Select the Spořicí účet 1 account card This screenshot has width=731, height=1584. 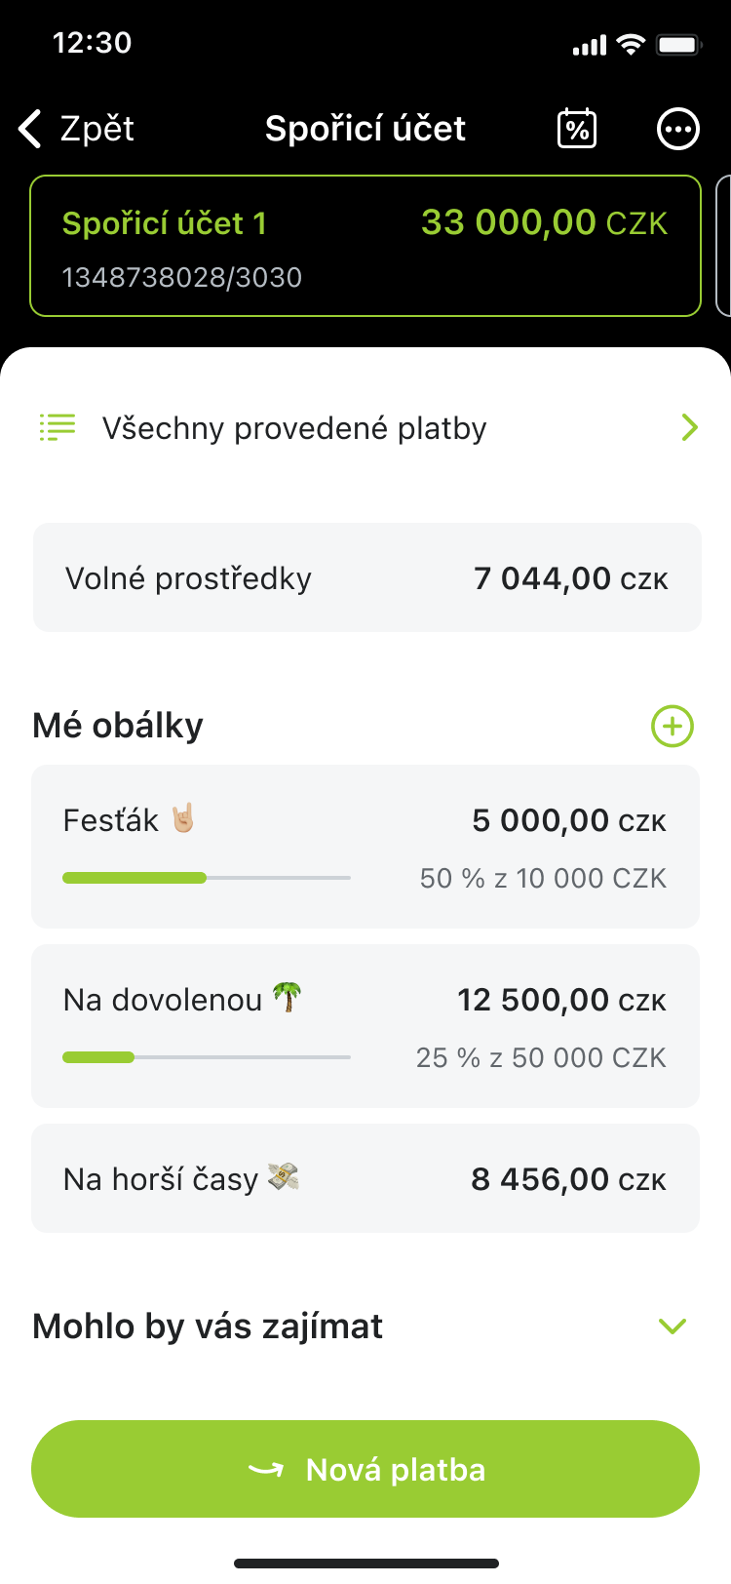pos(365,246)
